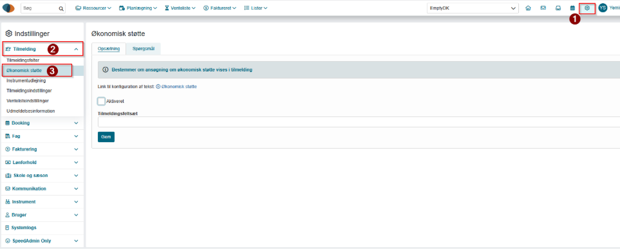620x249 pixels.
Task: Open the inbox tray icon
Action: pyautogui.click(x=558, y=8)
